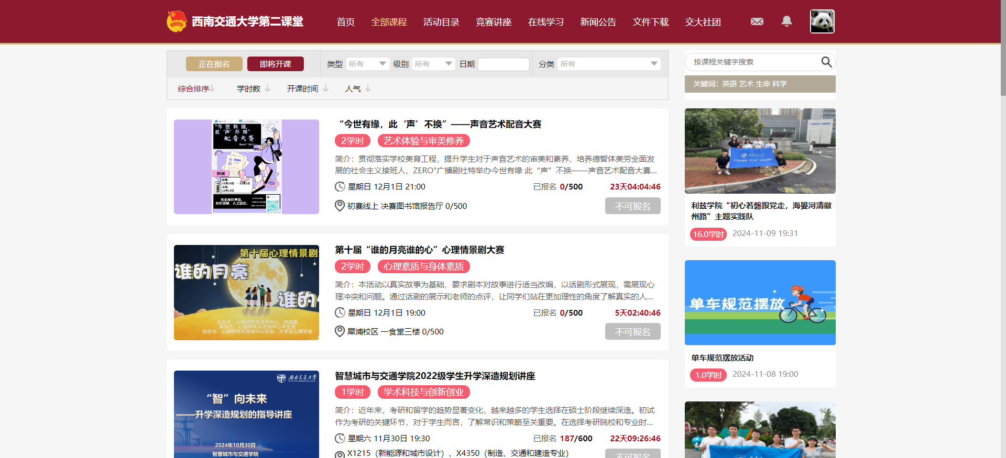Click countdown 23天04:04:46
1006x458 pixels.
pos(635,187)
